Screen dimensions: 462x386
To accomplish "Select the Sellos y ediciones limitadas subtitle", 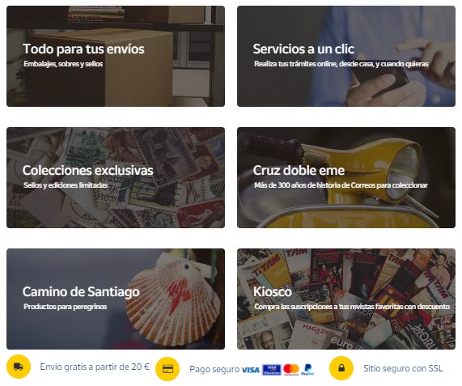I will (x=66, y=185).
